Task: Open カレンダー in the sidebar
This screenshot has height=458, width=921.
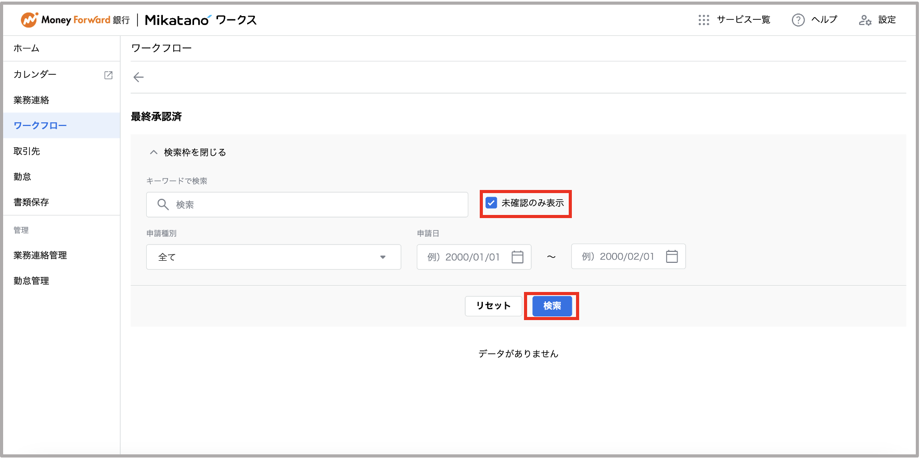Action: point(61,74)
